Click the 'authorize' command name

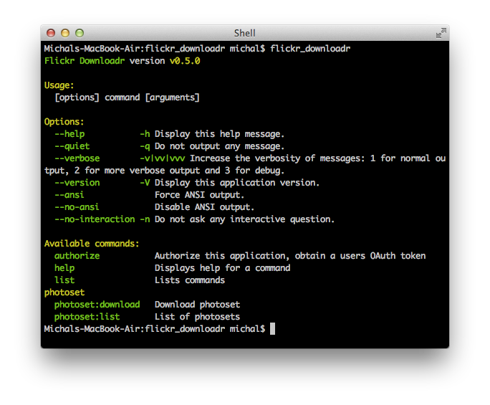77,256
